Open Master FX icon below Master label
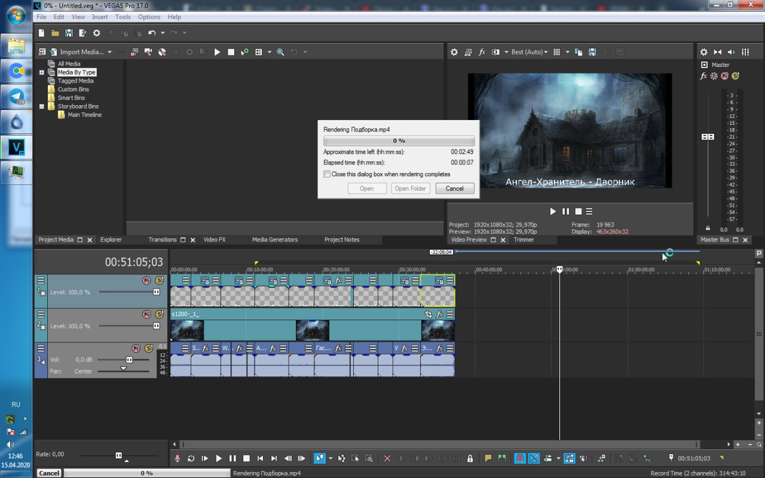The image size is (765, 478). click(x=704, y=76)
